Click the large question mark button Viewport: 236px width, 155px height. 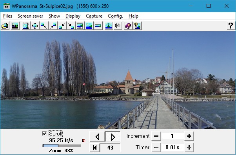tap(231, 26)
